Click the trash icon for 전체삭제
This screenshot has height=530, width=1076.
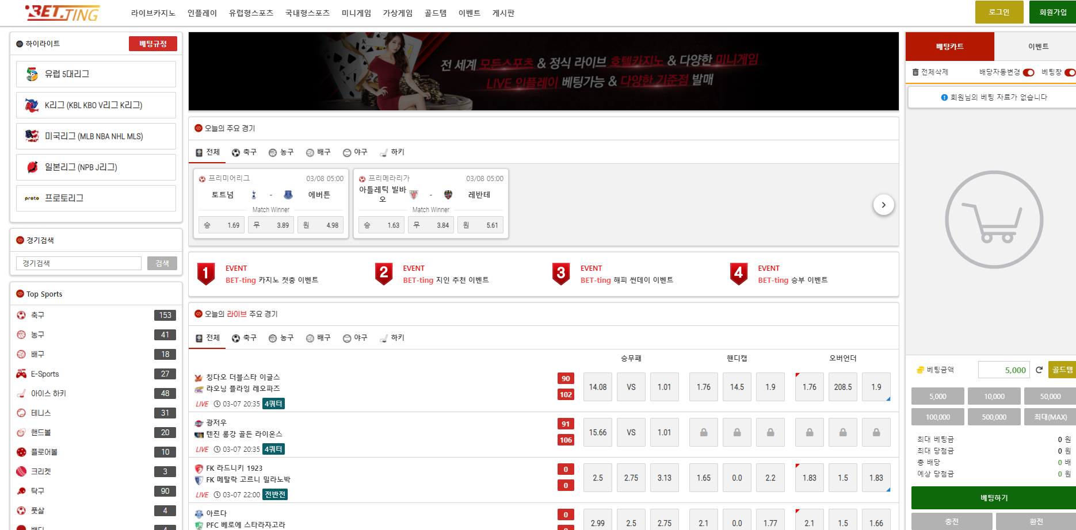click(915, 72)
